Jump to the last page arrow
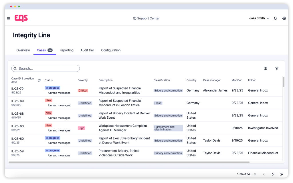Screen dimensions: 293x183 tap(282, 174)
